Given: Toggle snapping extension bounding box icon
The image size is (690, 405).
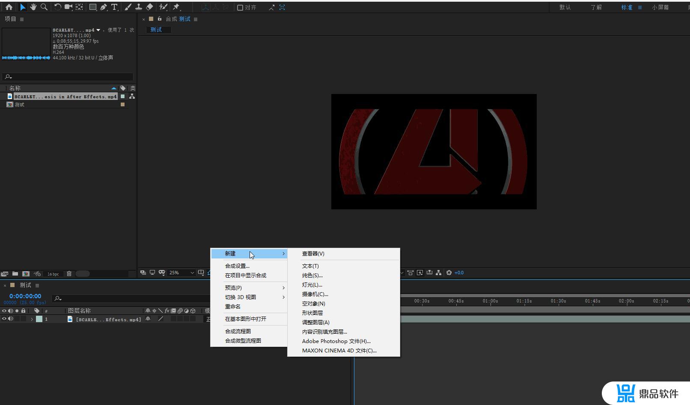Looking at the screenshot, I should pos(282,7).
